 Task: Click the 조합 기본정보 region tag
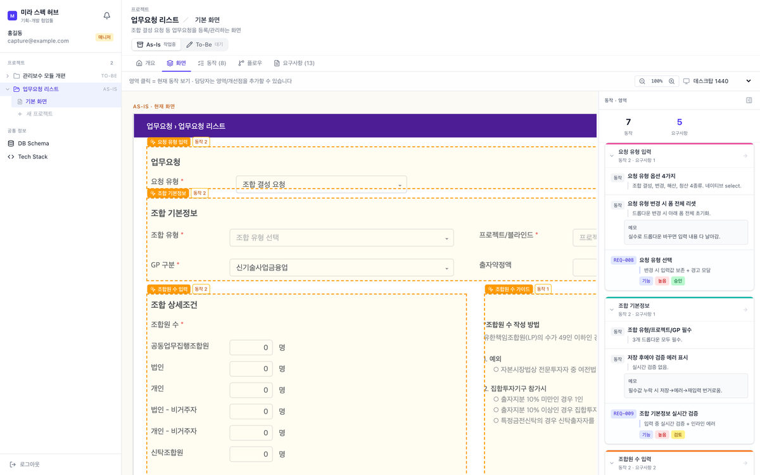(x=168, y=193)
